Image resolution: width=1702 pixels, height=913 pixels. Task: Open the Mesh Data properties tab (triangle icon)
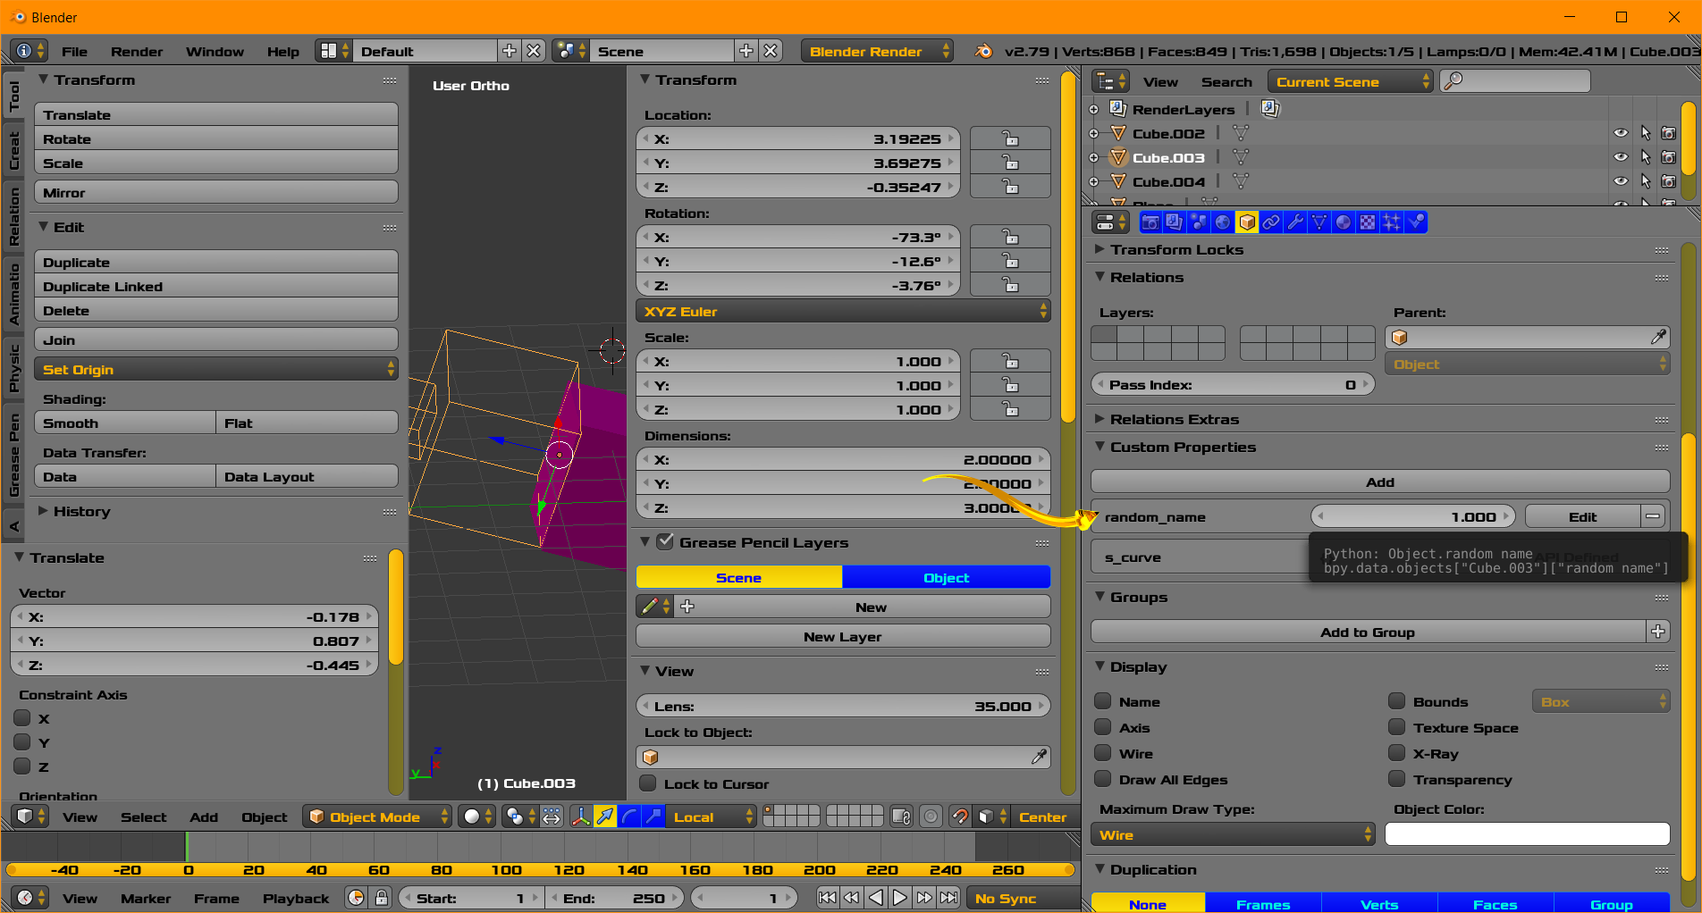point(1319,222)
